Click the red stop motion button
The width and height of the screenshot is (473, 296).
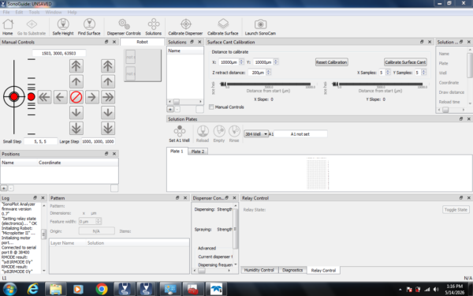click(x=76, y=97)
